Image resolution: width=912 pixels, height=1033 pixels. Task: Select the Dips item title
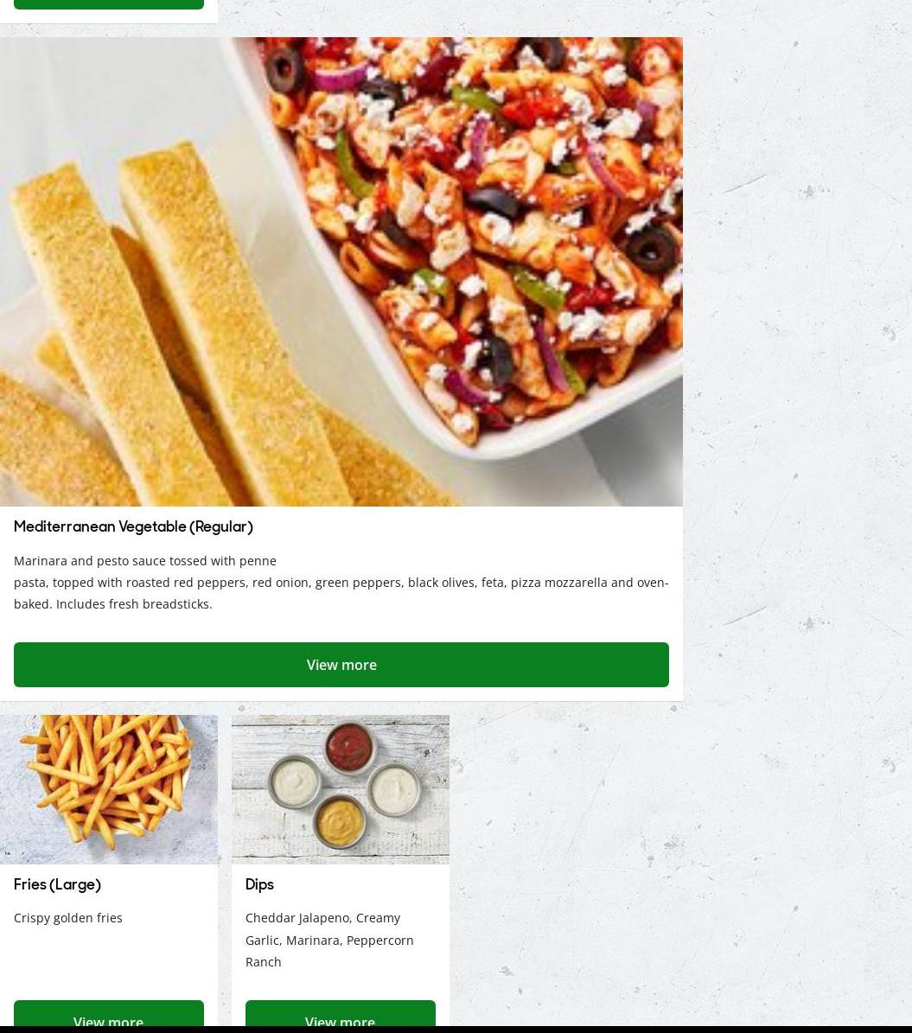259,885
